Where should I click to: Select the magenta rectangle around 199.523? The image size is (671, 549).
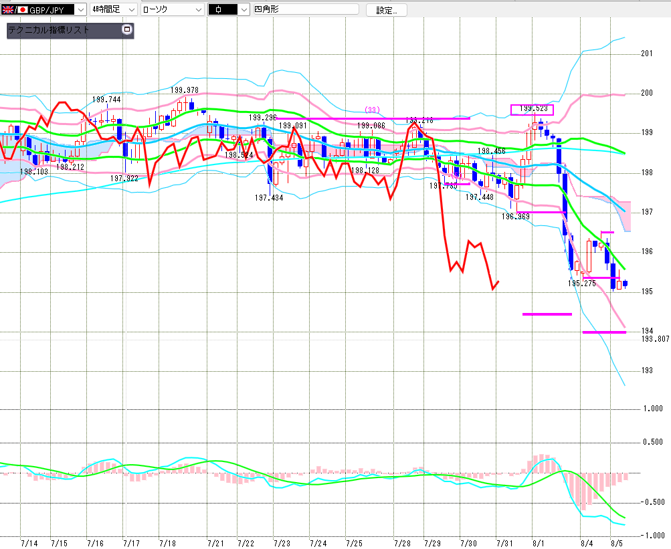click(532, 110)
